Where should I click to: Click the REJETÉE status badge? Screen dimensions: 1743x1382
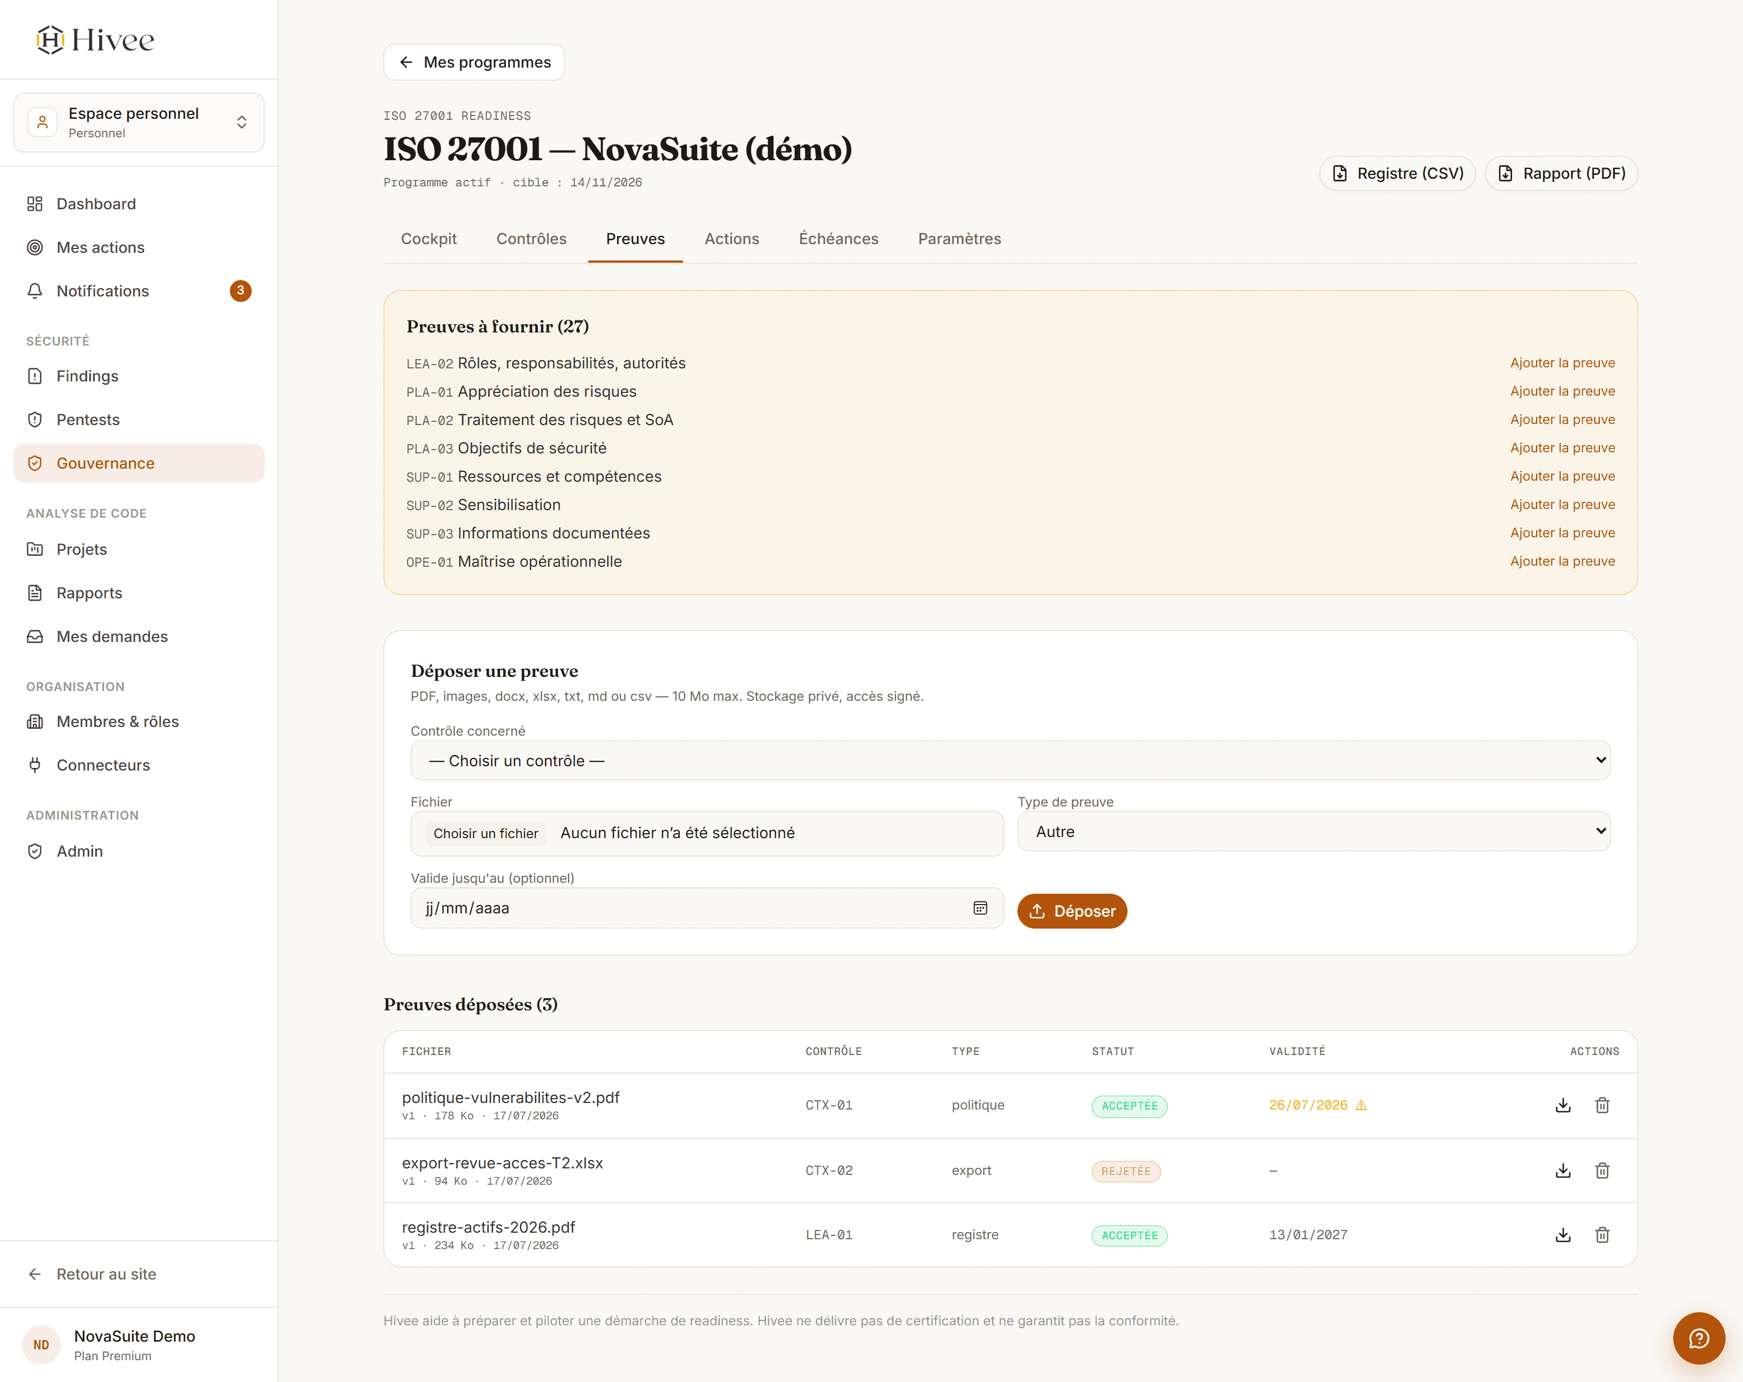[x=1125, y=1171]
